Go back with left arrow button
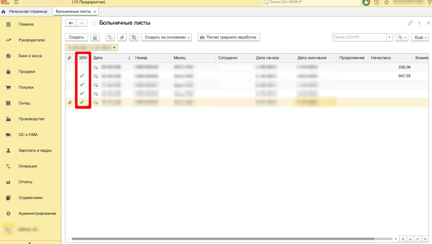The height and width of the screenshot is (244, 432). (71, 23)
